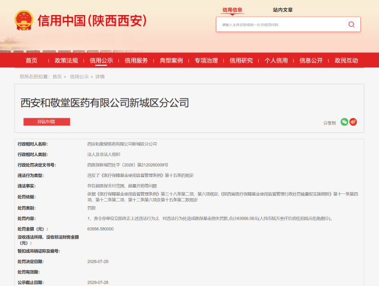This screenshot has height=286, width=379.
Task: Click the 处罚依据 value paragraph
Action: click(x=223, y=197)
